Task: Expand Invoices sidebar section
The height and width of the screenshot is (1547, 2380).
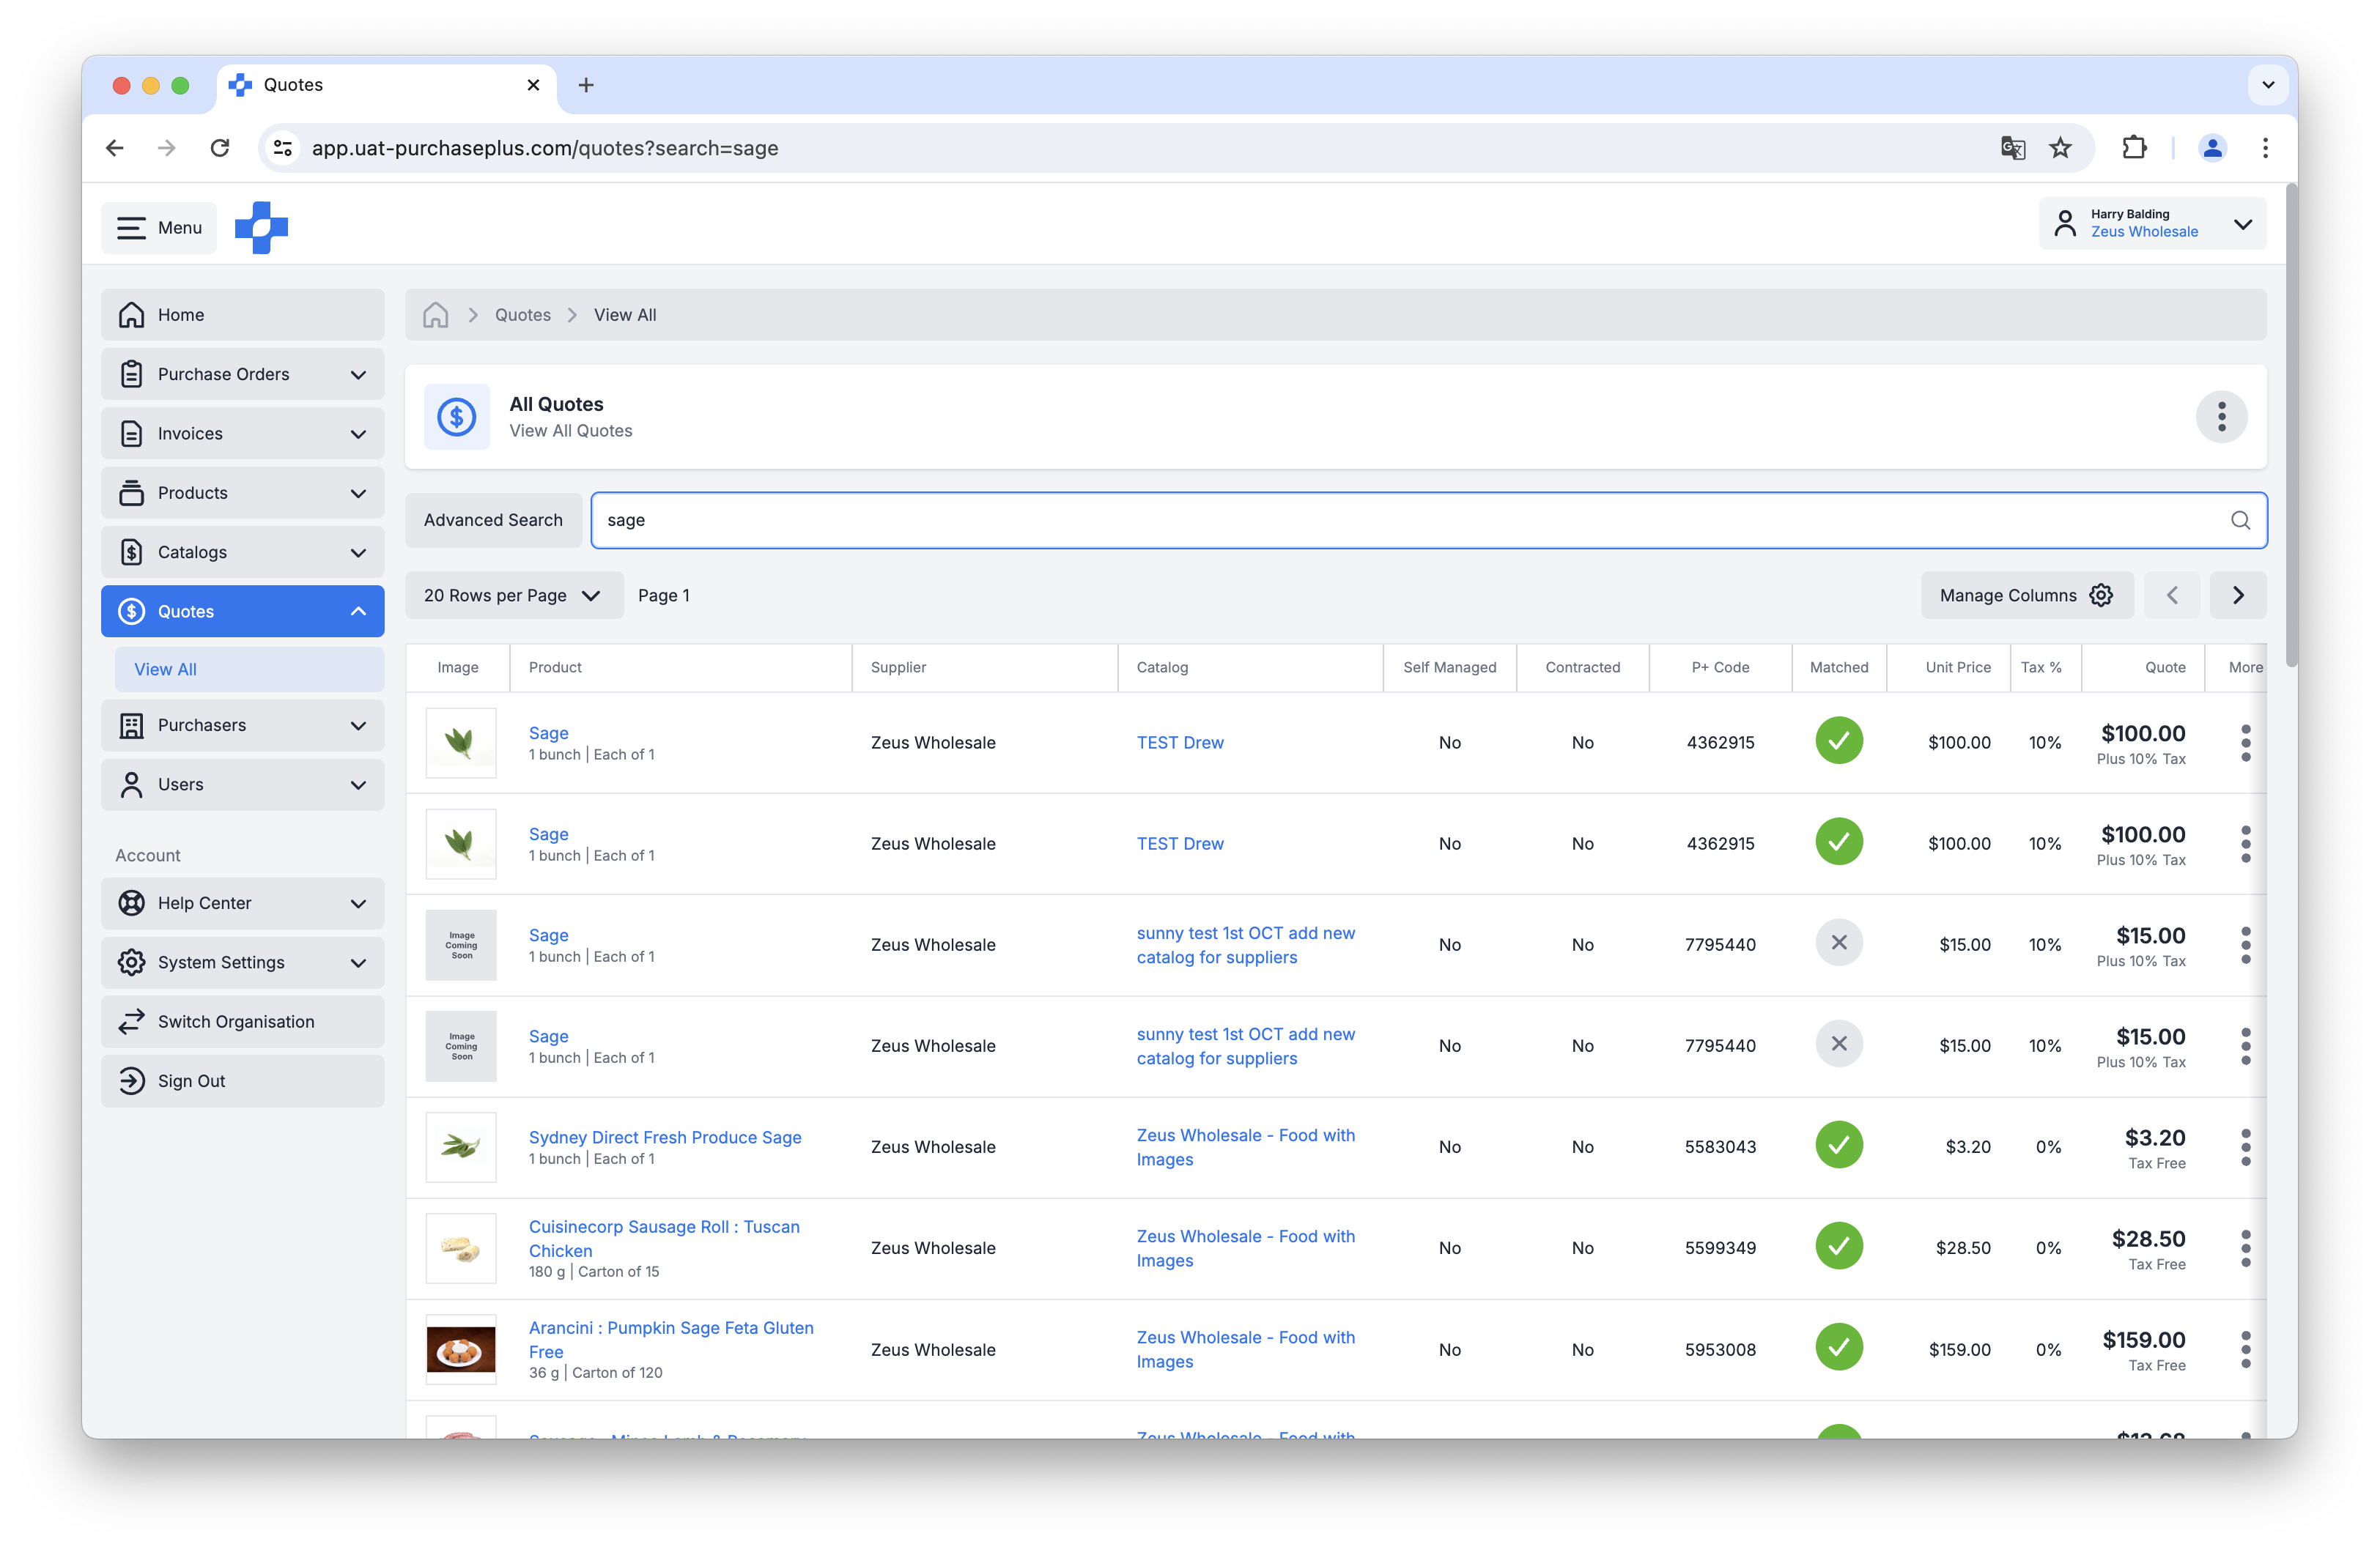Action: tap(242, 434)
